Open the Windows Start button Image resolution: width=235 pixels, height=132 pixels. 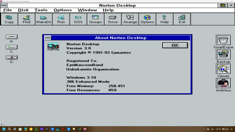4,129
